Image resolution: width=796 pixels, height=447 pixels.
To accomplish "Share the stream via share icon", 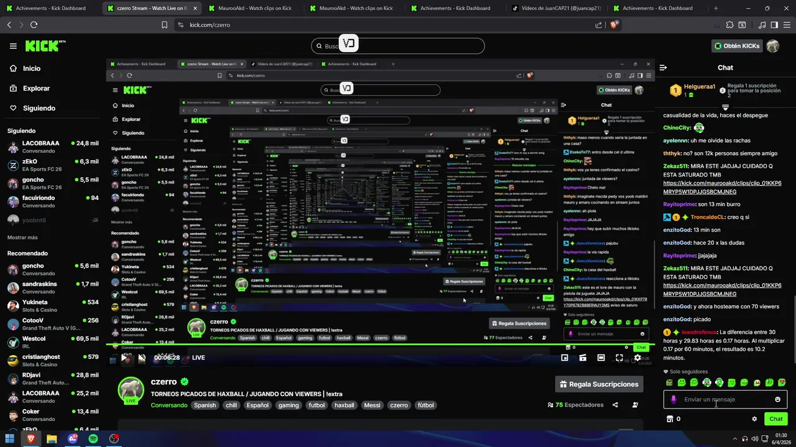I will [615, 405].
